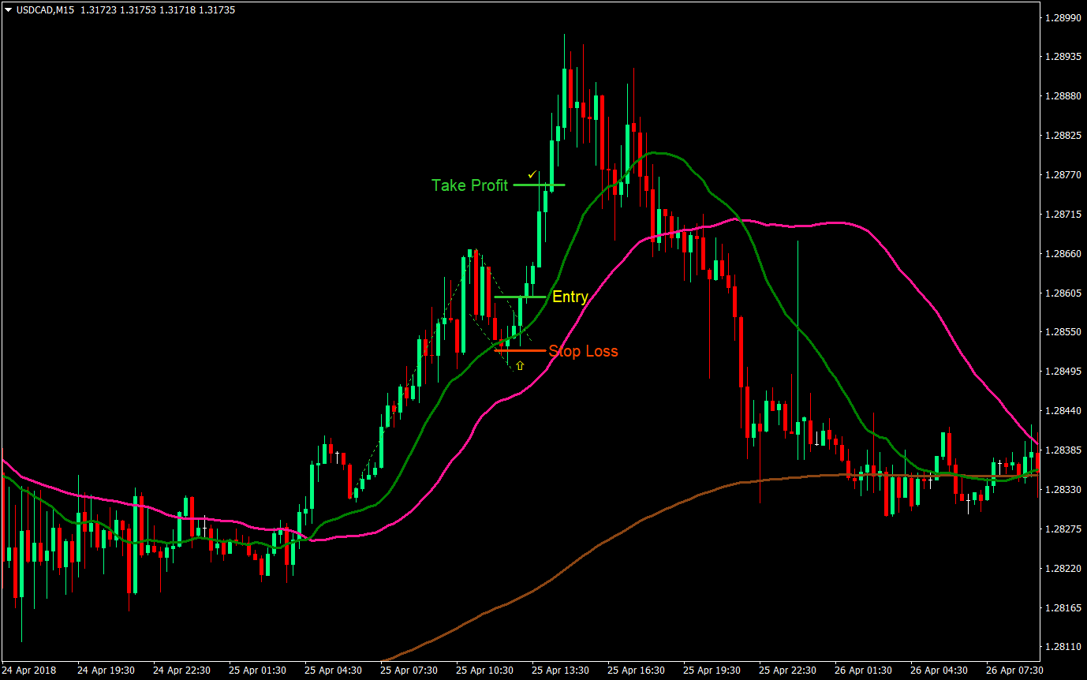Click price axis label 1.28550
This screenshot has width=1087, height=680.
1062,332
